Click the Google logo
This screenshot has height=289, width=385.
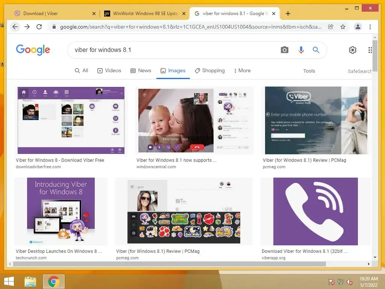(x=33, y=50)
